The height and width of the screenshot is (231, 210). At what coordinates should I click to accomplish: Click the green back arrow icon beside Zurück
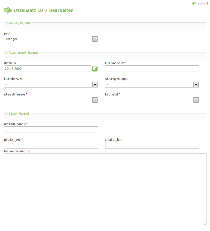194,3
